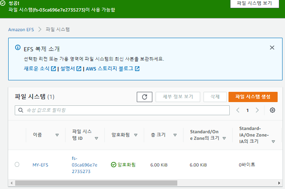Open the AWS 스토리지 블로그 link

(109, 68)
